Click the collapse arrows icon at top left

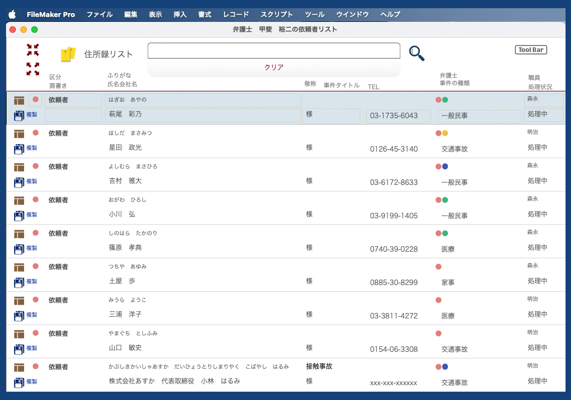(x=33, y=50)
